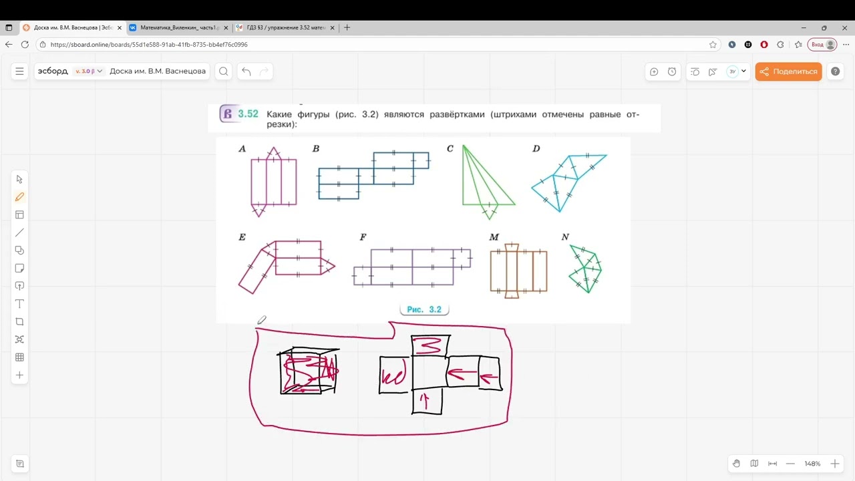This screenshot has width=855, height=481.
Task: Click the Вход profile sign-in button
Action: (x=822, y=44)
